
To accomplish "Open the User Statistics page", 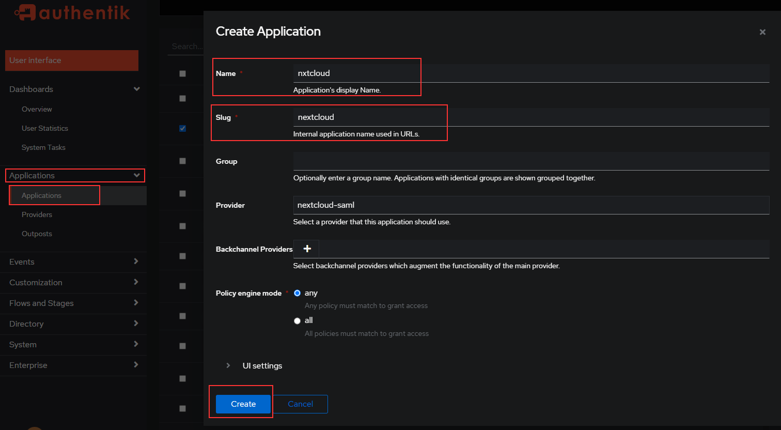I will (45, 128).
